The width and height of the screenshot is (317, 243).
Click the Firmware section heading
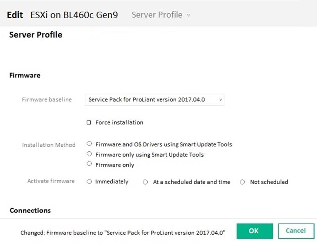25,75
